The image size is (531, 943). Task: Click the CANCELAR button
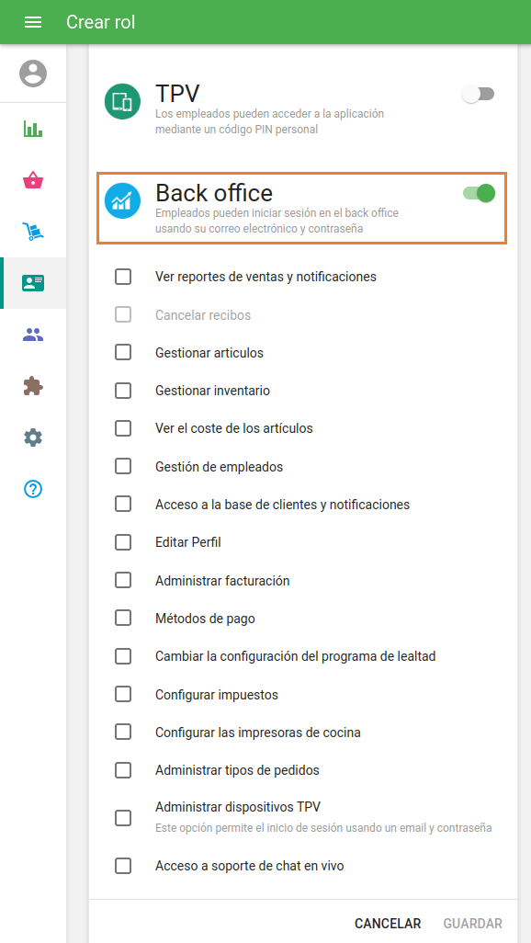[387, 923]
